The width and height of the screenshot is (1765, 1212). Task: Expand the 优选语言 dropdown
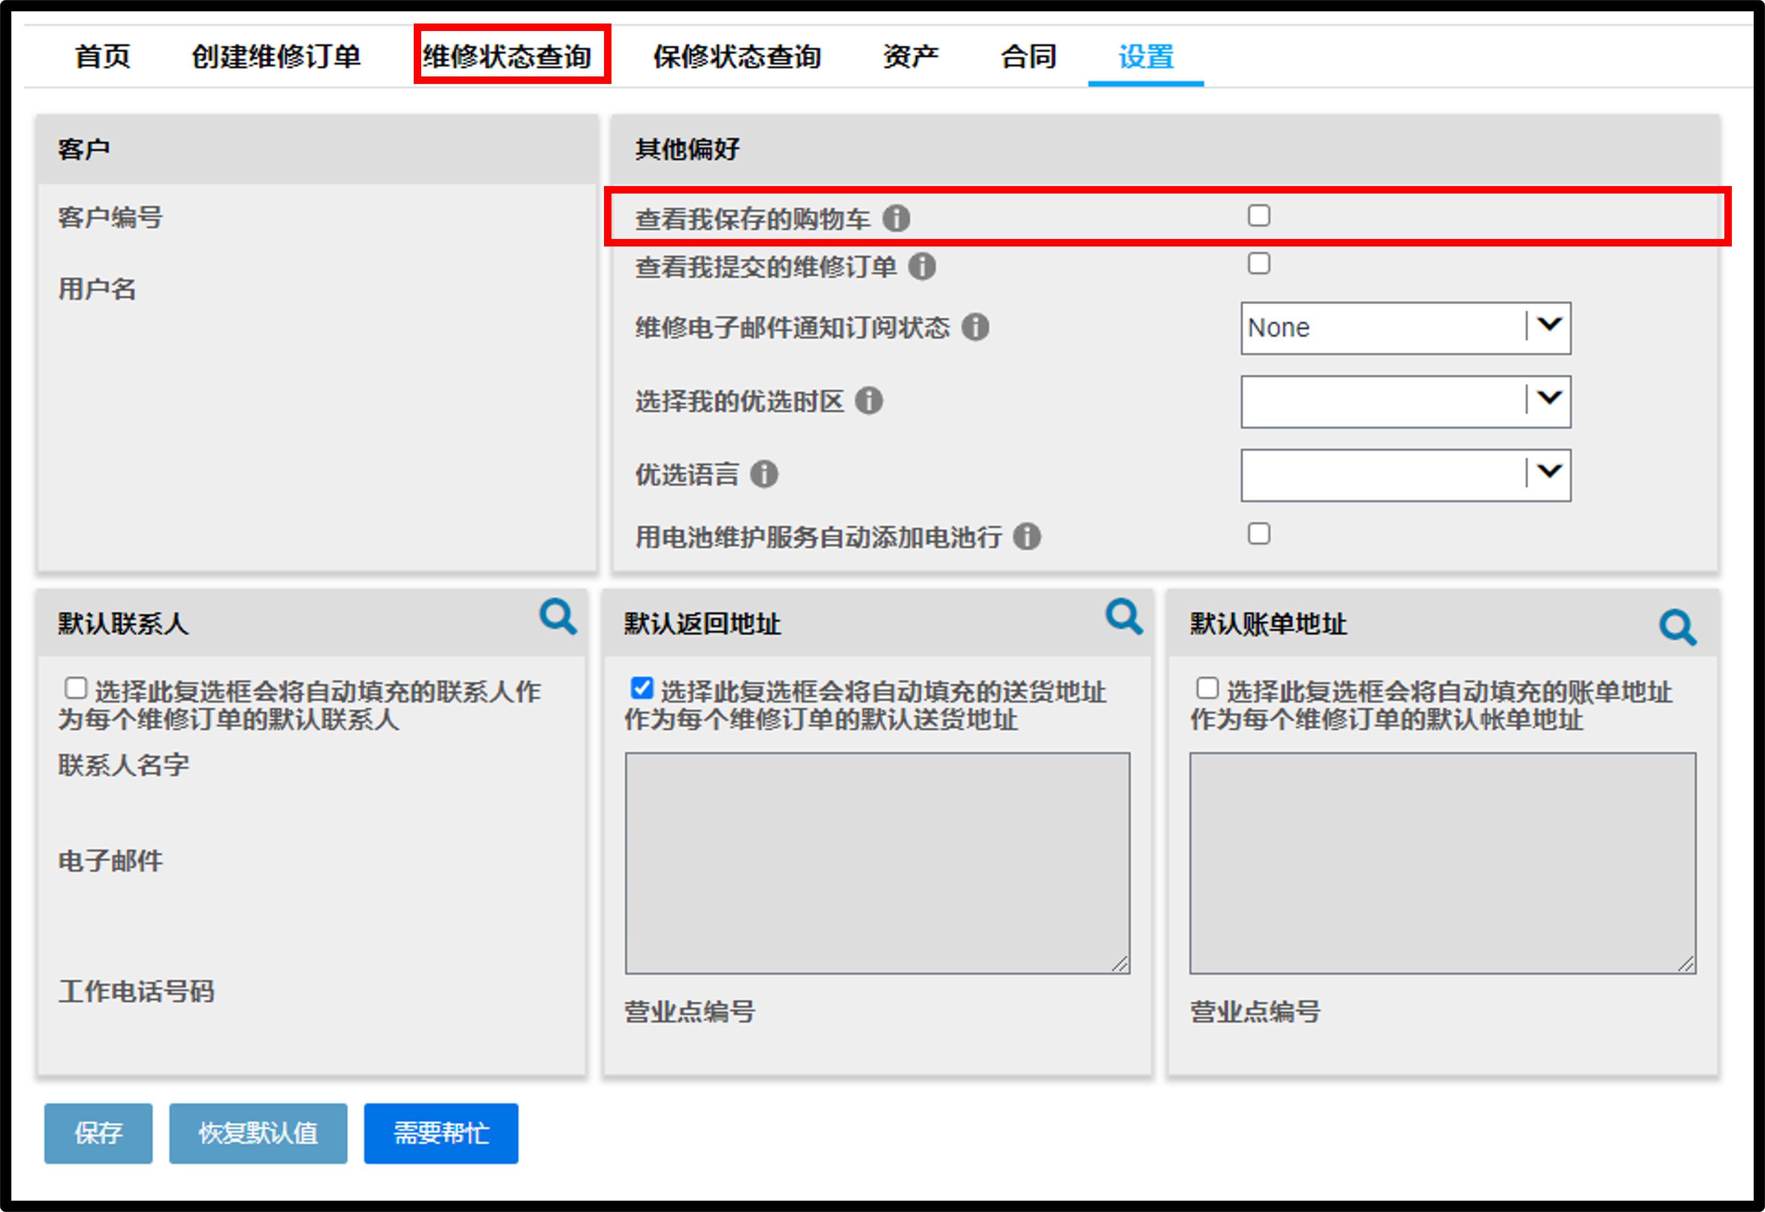click(x=1406, y=475)
